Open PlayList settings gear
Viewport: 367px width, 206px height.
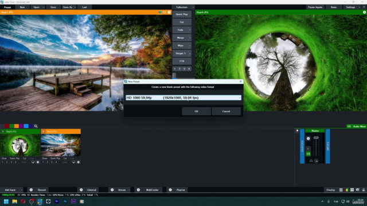[x=170, y=190]
